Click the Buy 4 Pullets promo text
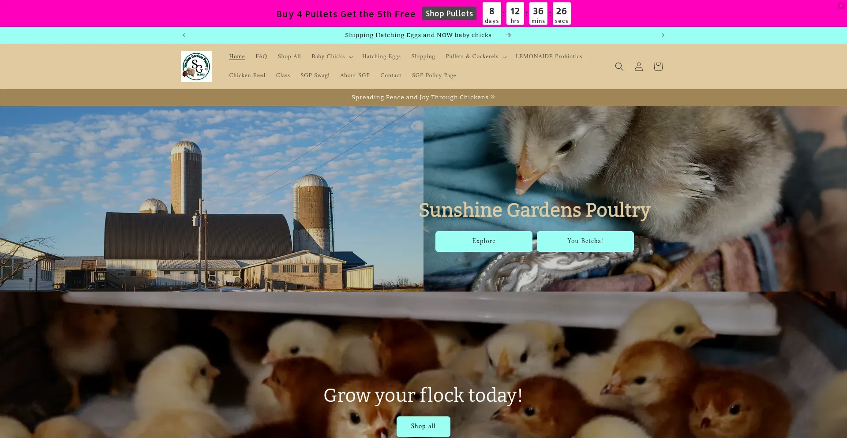 tap(346, 14)
